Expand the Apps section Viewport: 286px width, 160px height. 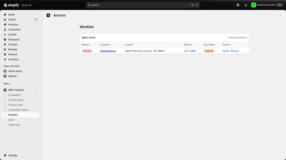point(7,84)
